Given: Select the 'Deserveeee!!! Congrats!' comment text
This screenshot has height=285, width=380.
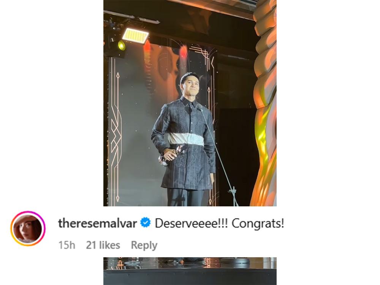Looking at the screenshot, I should click(219, 223).
